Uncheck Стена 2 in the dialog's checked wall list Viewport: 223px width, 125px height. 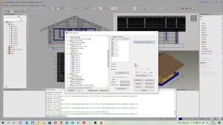pyautogui.click(x=113, y=43)
